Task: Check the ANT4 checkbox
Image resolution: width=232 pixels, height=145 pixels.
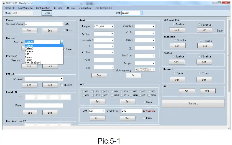Action: pos(112,91)
